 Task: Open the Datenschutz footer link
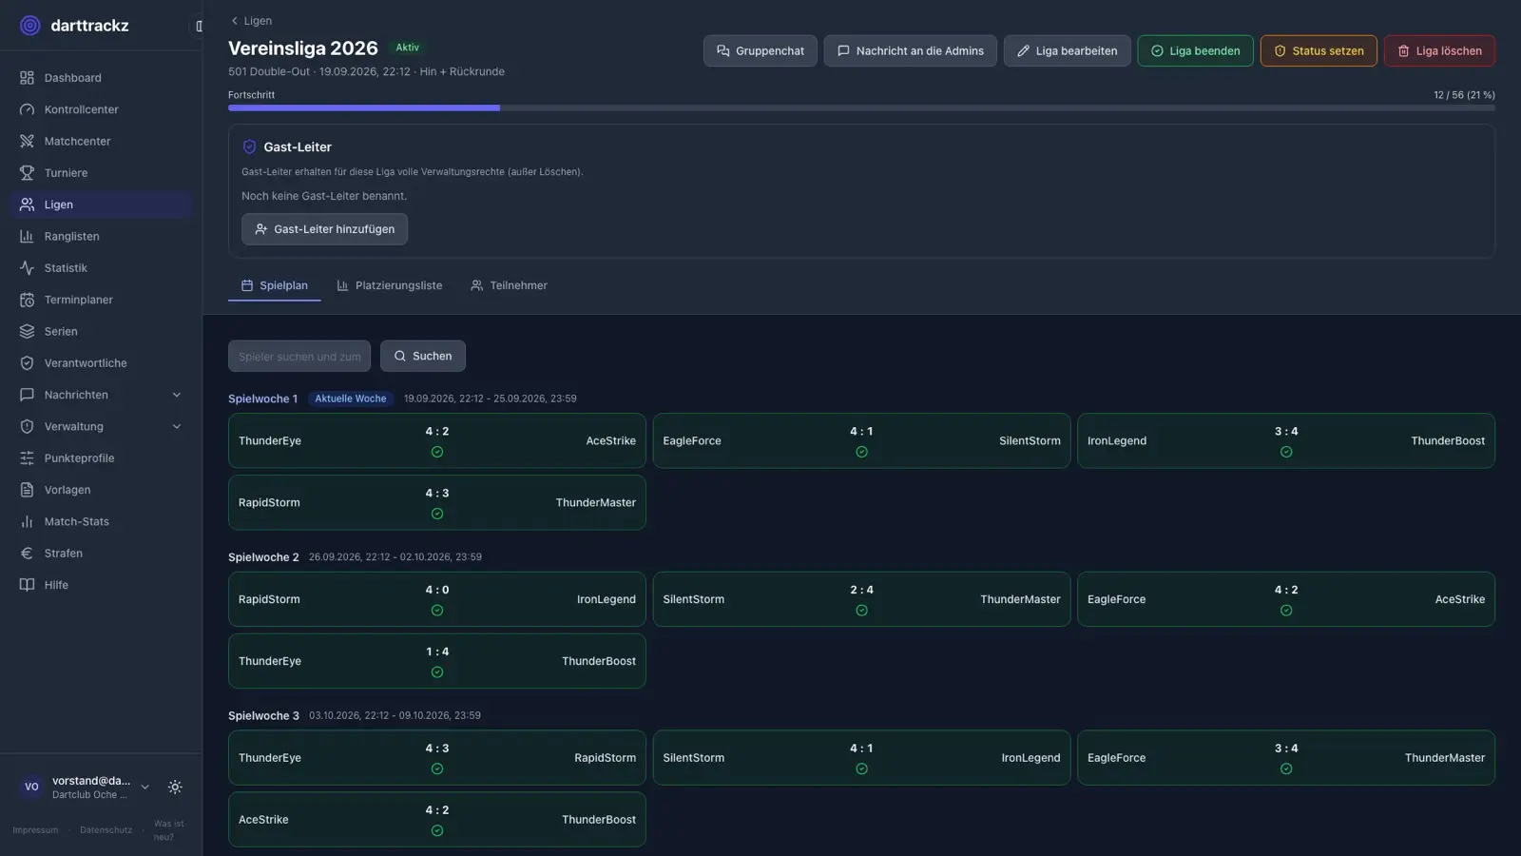(x=106, y=830)
